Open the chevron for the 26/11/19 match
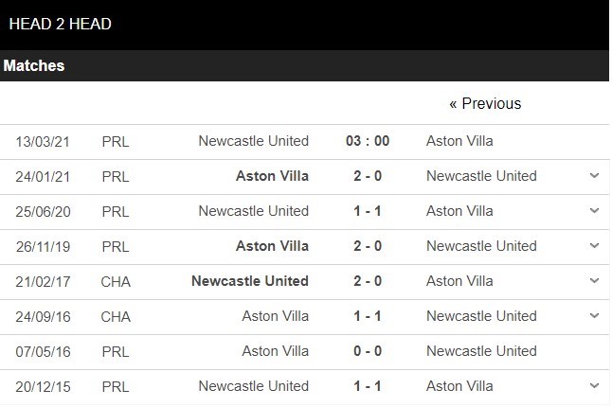The image size is (612, 407). 594,246
